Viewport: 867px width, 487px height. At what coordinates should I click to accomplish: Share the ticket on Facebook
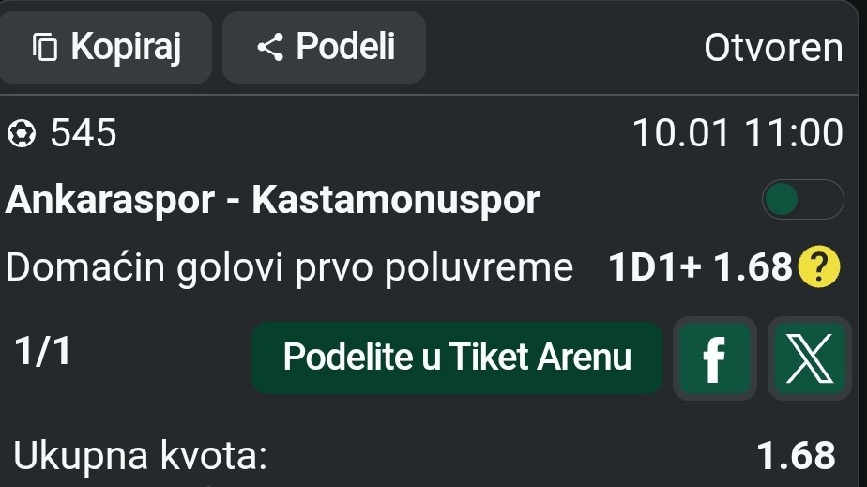coord(714,358)
